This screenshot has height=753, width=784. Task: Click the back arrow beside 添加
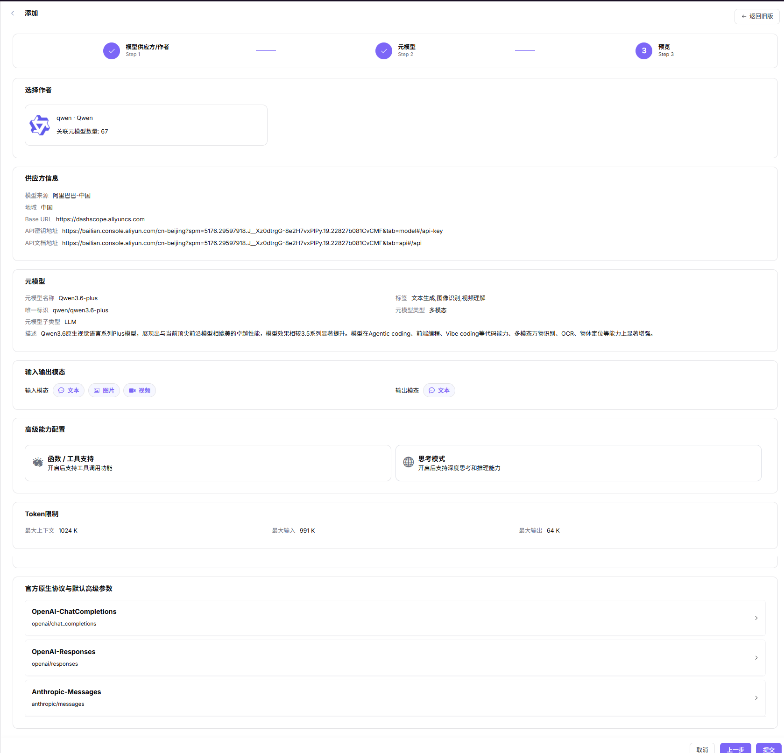pyautogui.click(x=13, y=13)
